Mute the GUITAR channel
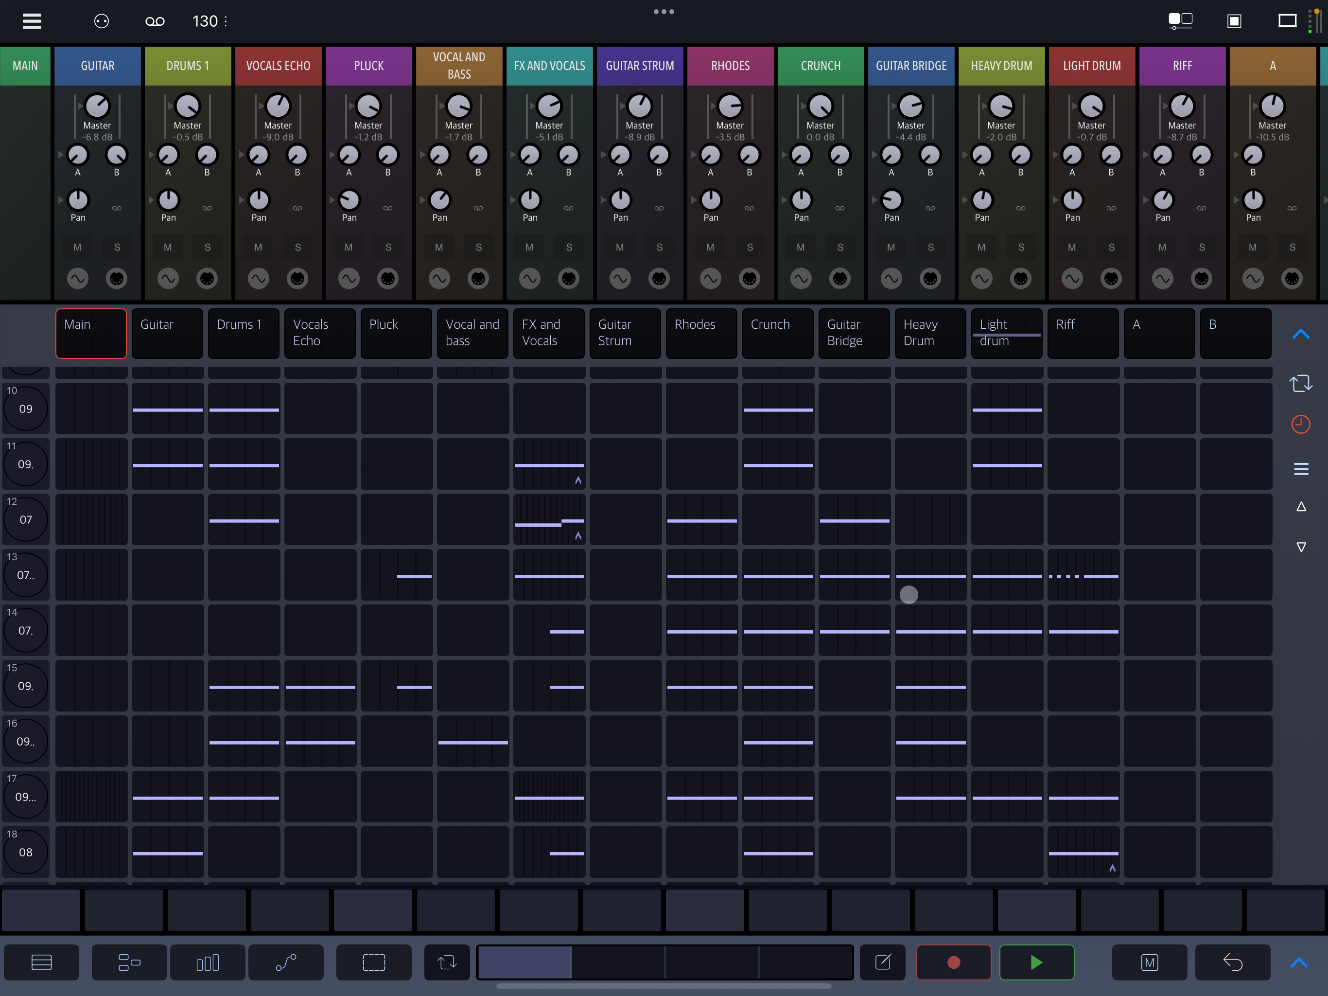Screen dimensions: 1328x996 pyautogui.click(x=77, y=247)
